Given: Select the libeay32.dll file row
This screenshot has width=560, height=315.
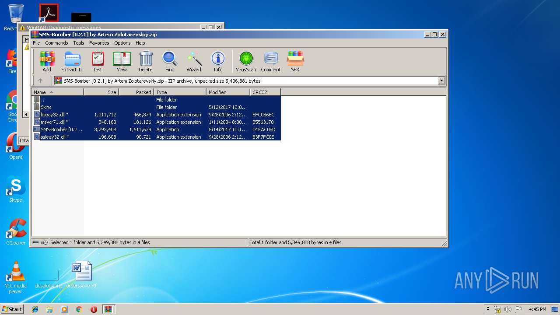Looking at the screenshot, I should 156,115.
